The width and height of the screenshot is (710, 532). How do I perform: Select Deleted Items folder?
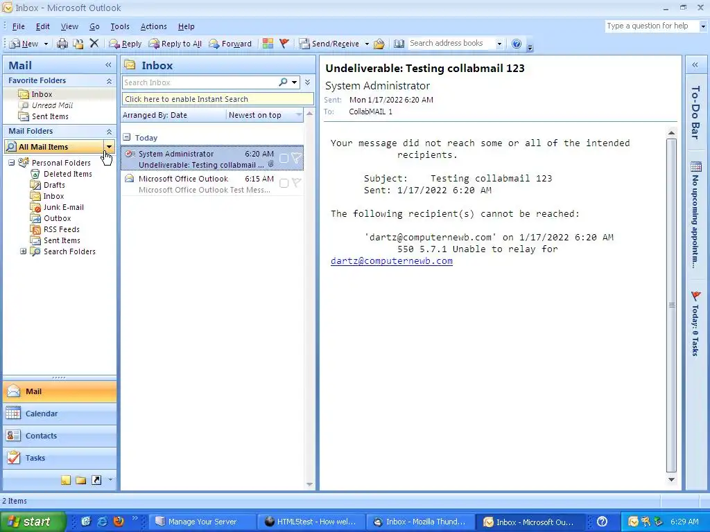(67, 174)
